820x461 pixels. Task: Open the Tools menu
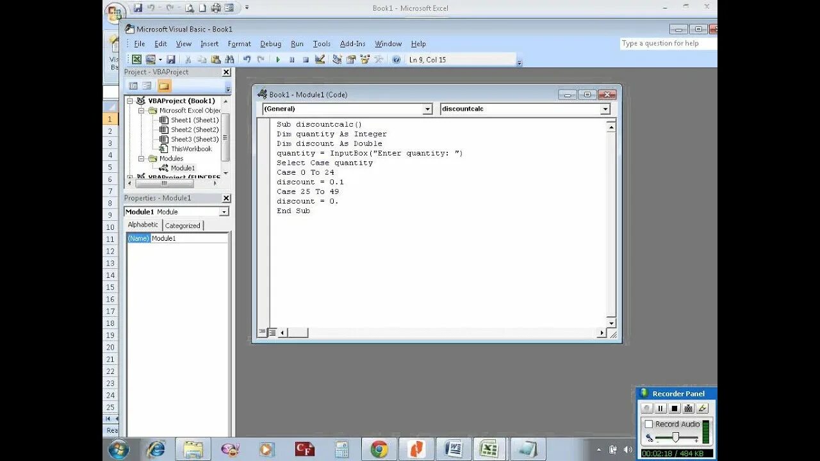point(322,44)
